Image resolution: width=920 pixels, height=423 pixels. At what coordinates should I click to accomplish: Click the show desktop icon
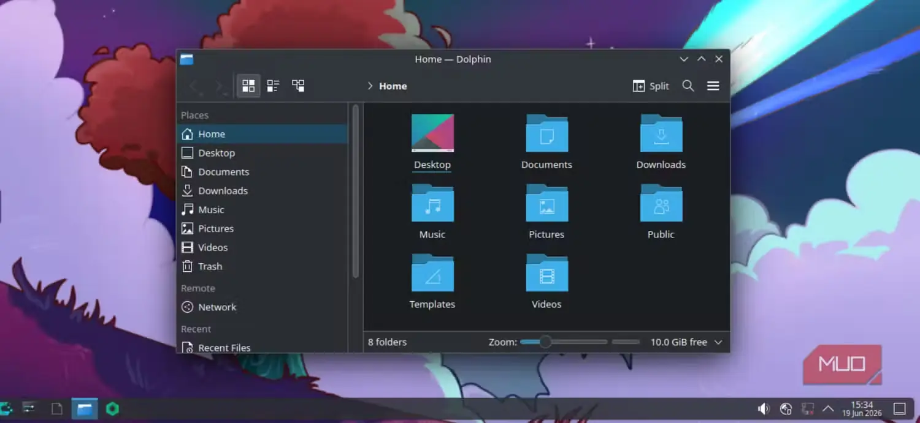coord(899,408)
